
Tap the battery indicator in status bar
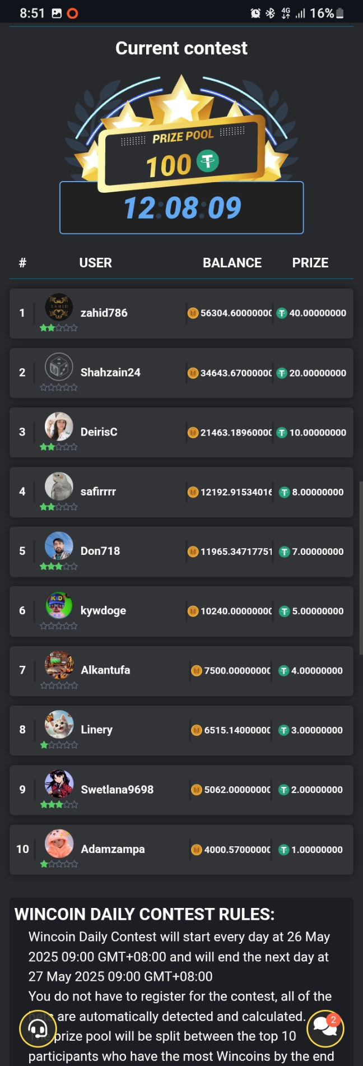(x=340, y=13)
